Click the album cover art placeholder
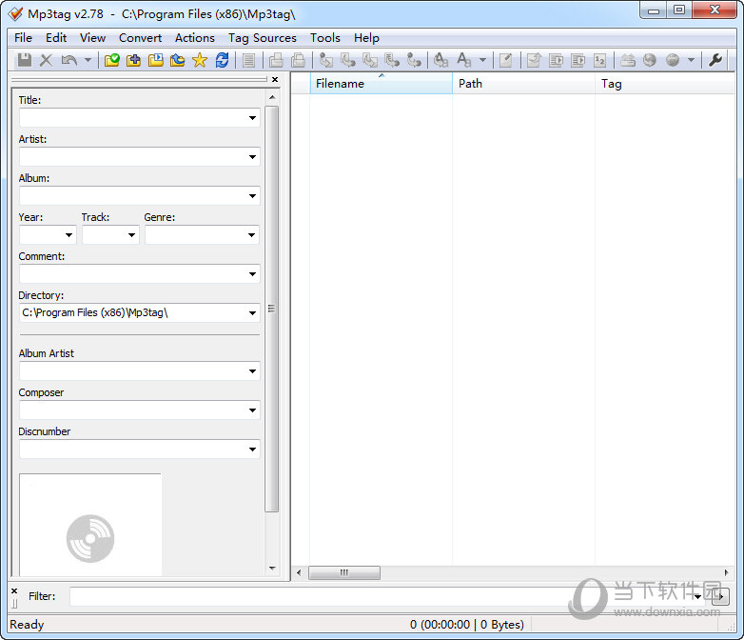Image resolution: width=744 pixels, height=640 pixels. (x=90, y=525)
